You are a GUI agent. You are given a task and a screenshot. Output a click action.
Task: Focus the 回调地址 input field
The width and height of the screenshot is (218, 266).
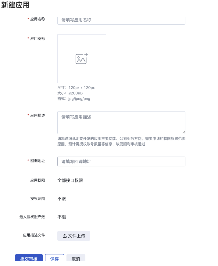[121, 161]
